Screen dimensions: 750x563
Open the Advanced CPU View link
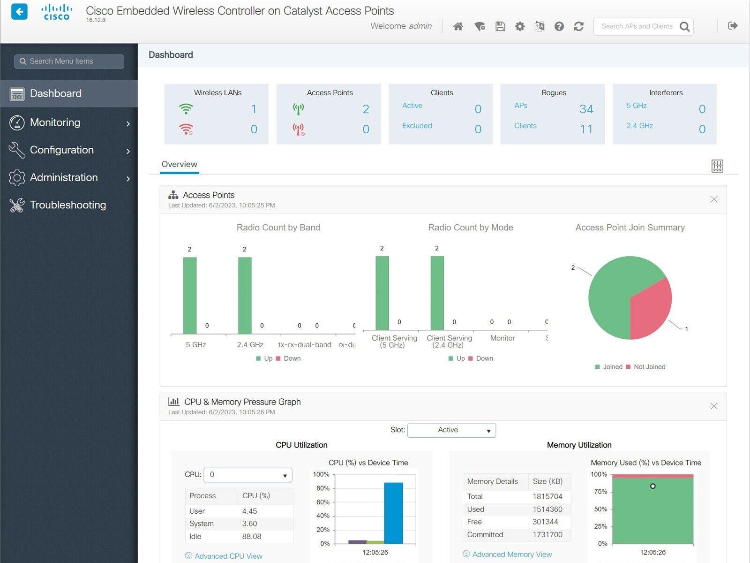(x=228, y=556)
